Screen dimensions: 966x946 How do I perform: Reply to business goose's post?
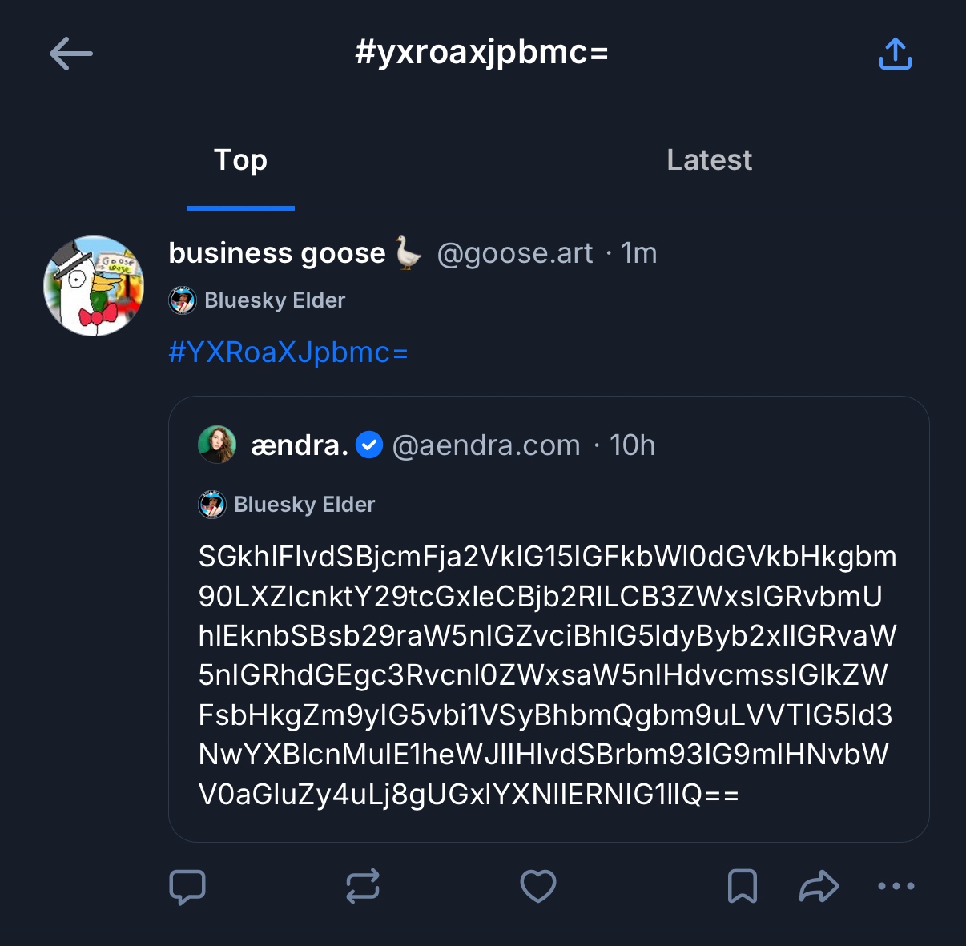187,887
